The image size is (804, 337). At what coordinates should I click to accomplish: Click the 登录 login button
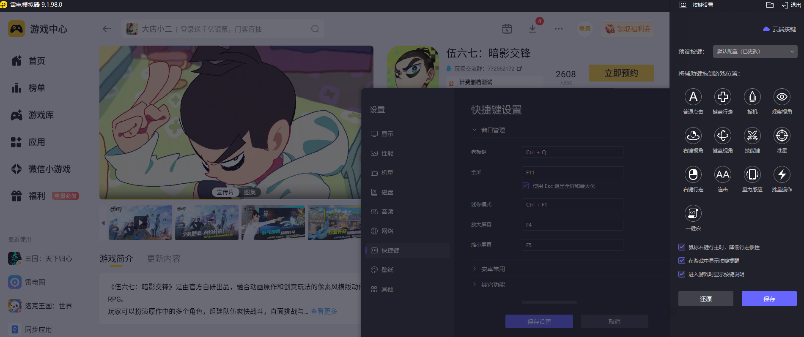pos(585,29)
